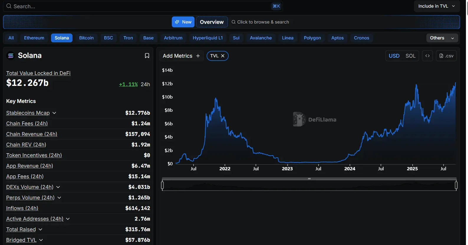Viewport: 468px width, 245px height.
Task: Click the Total Value Locked in DeFi label
Action: 38,73
